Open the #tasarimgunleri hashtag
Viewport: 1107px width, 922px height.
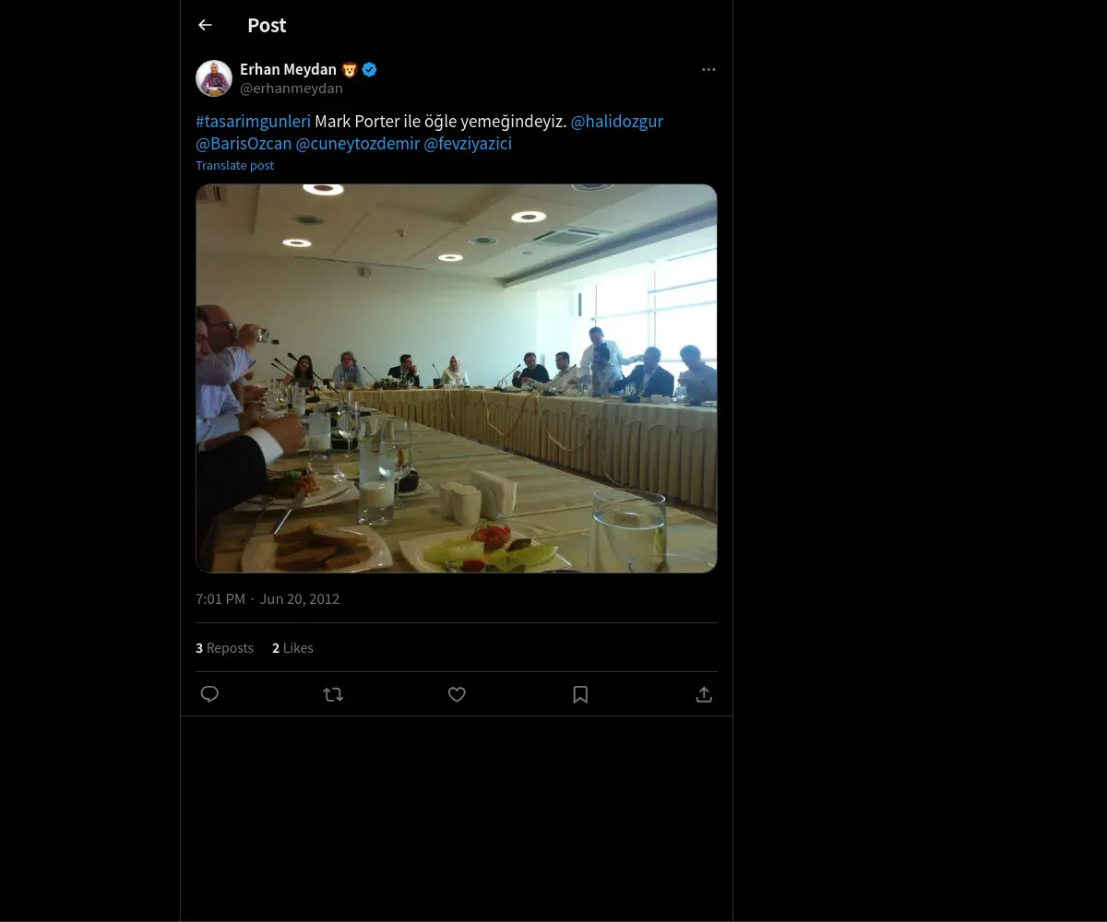click(x=253, y=122)
